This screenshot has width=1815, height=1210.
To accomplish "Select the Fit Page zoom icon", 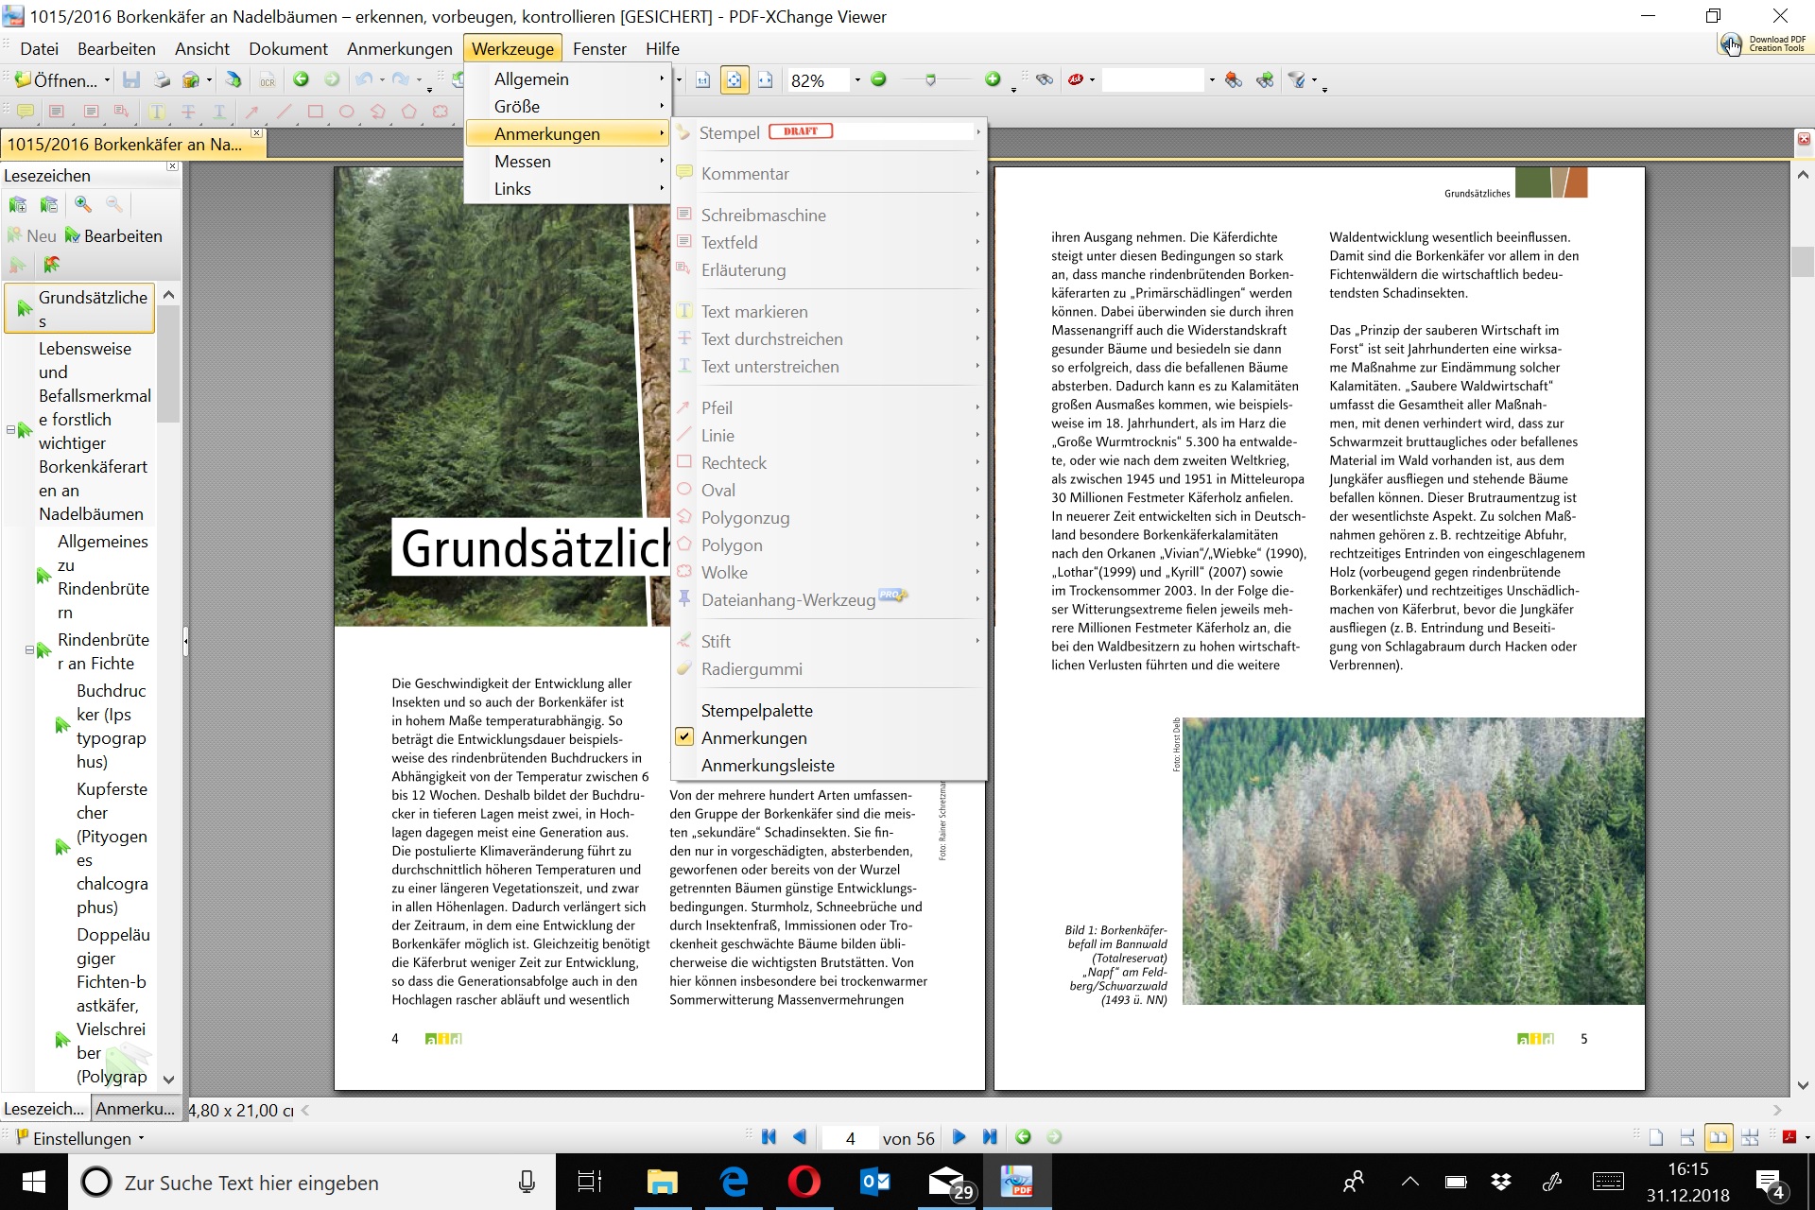I will tap(735, 80).
